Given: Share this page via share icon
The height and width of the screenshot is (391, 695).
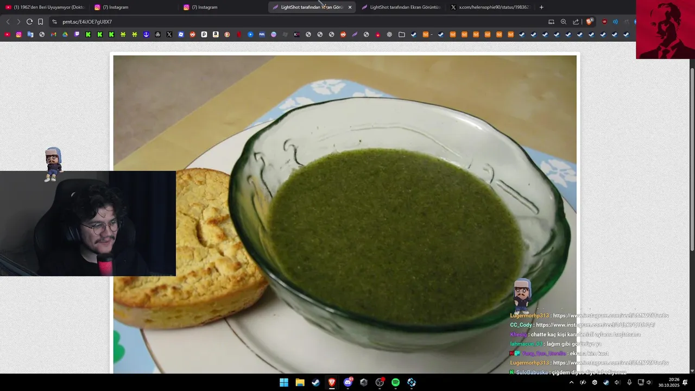Looking at the screenshot, I should click(x=576, y=22).
